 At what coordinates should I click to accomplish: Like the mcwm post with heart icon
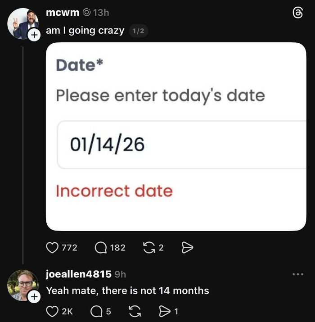53,247
